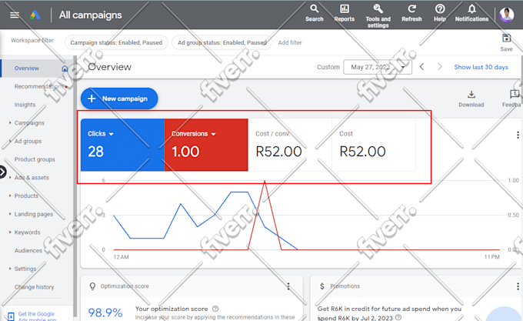Open Audiences page
Viewport: 523px width, 321px height.
click(x=28, y=251)
